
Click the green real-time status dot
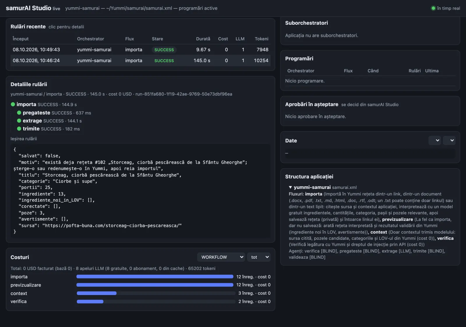(433, 8)
